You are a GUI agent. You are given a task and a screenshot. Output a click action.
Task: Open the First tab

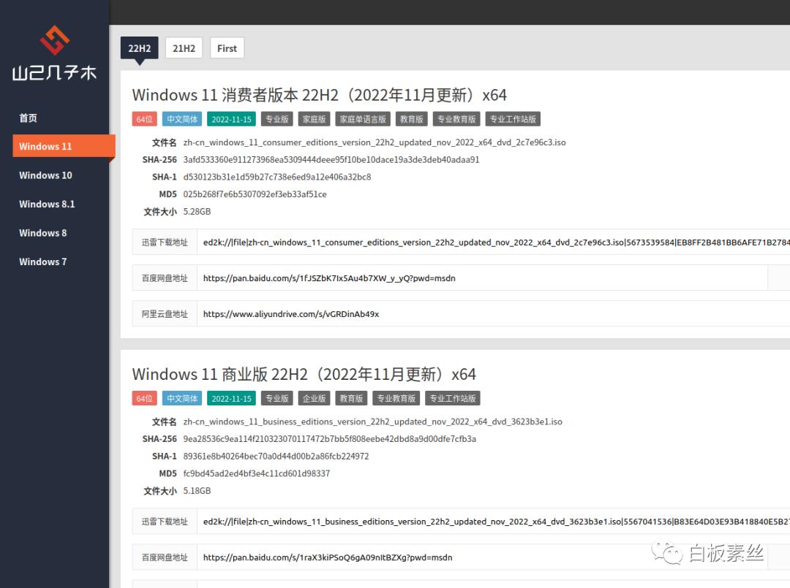pyautogui.click(x=227, y=48)
